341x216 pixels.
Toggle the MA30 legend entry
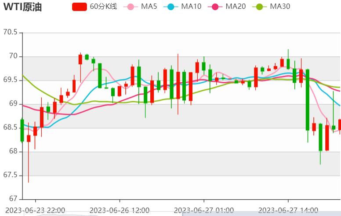click(271, 7)
